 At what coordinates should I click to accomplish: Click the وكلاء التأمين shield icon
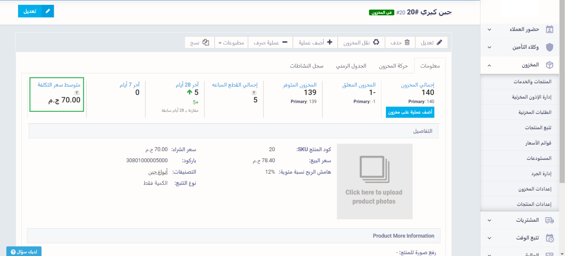[549, 47]
